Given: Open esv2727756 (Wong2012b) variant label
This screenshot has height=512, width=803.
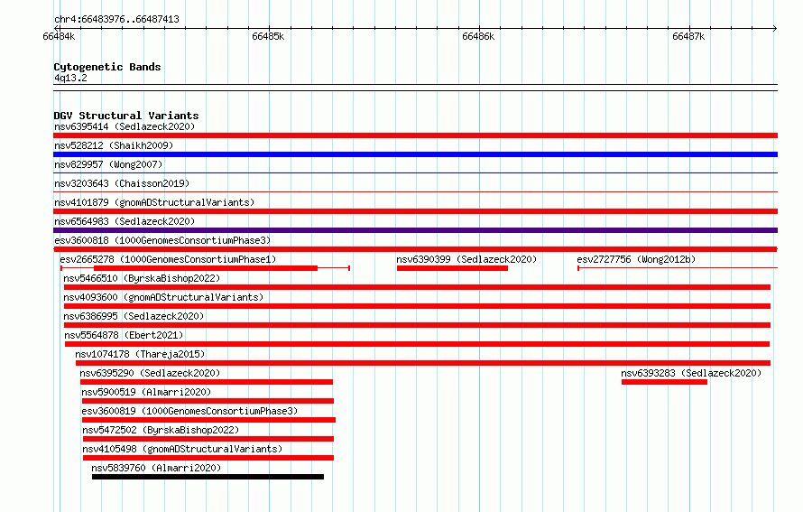Looking at the screenshot, I should [x=637, y=259].
